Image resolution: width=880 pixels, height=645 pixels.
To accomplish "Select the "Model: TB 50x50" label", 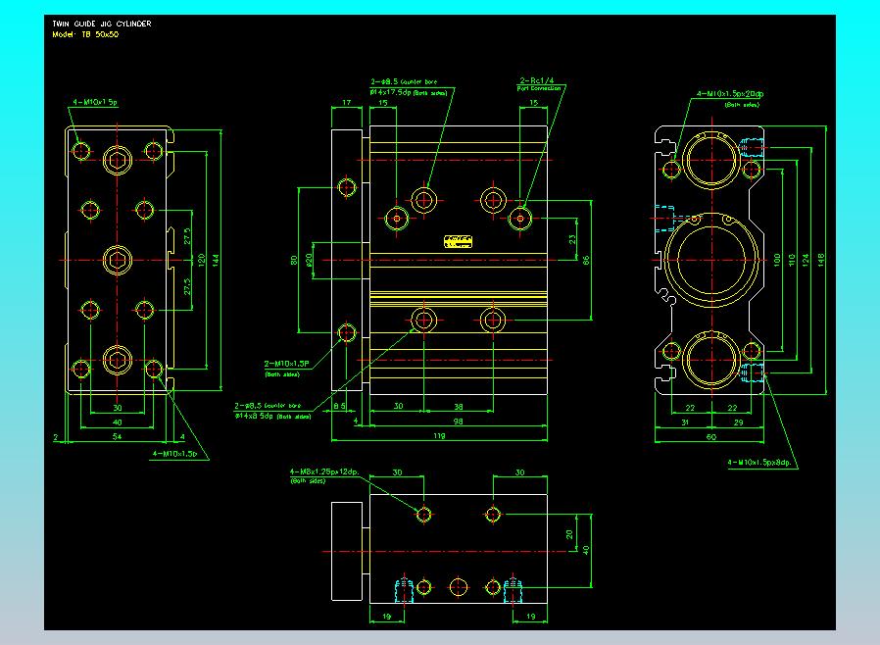I will 85,34.
